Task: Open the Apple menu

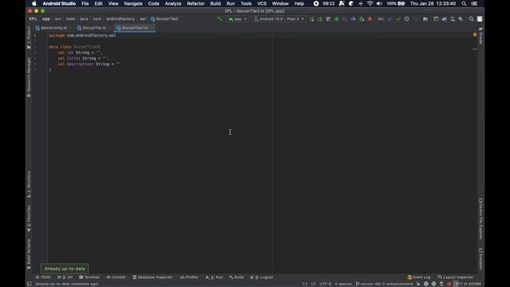Action: (33, 3)
